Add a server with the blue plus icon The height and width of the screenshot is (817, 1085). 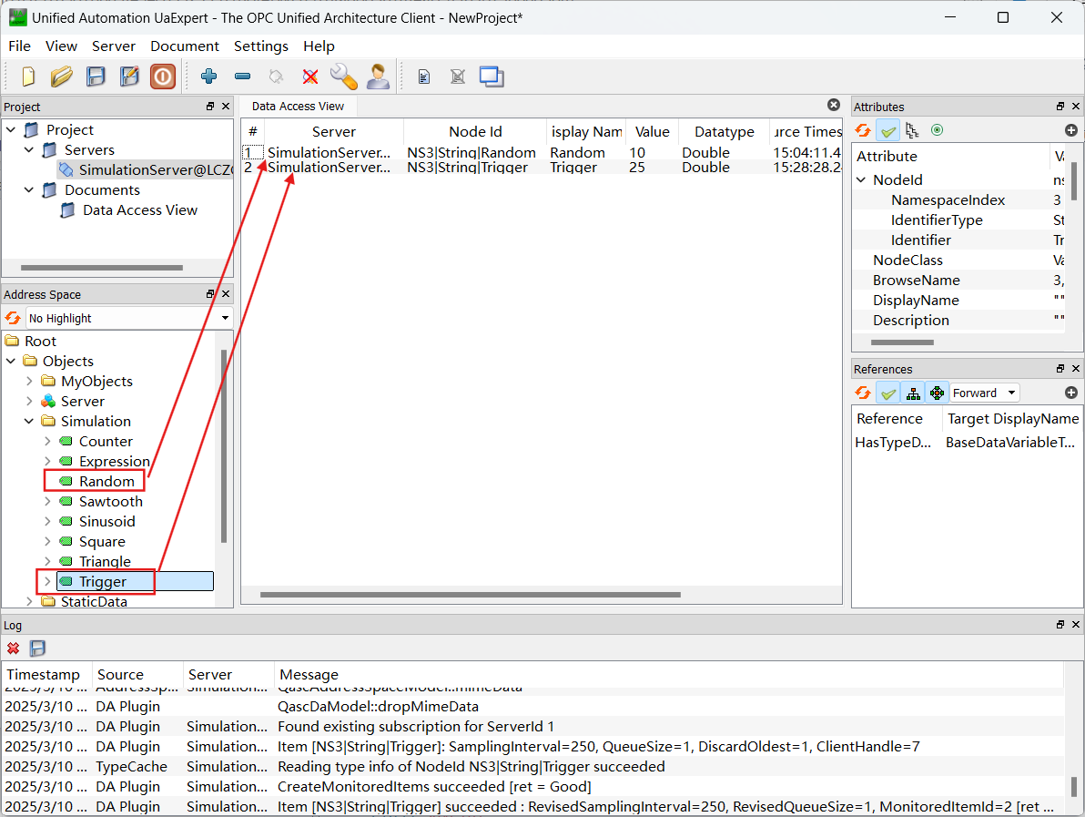click(x=209, y=77)
